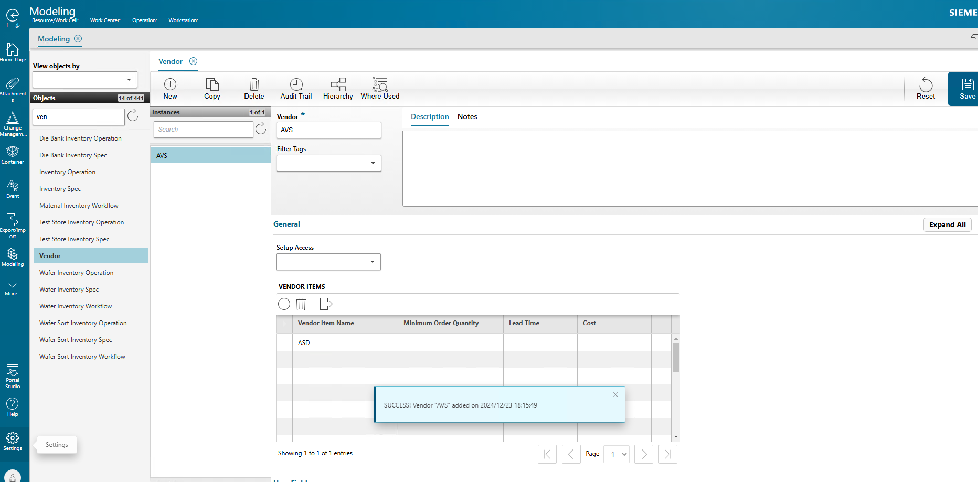Create a New vendor instance
The image size is (978, 482).
pos(170,89)
